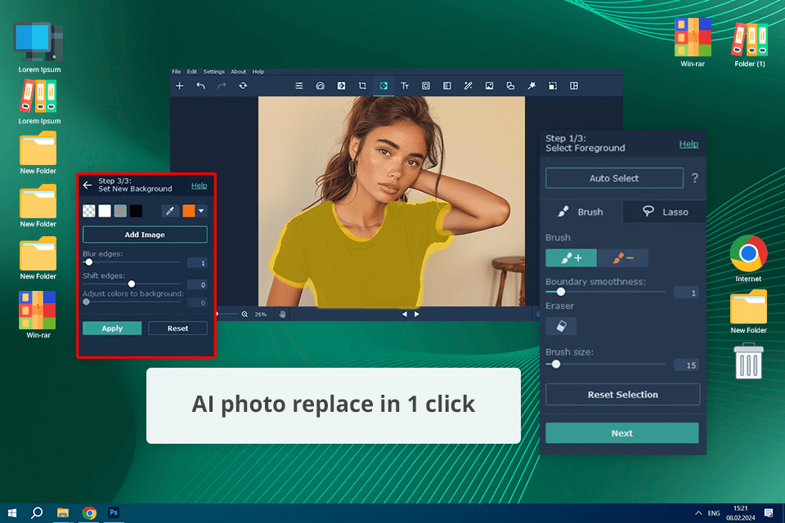Switch to the Lasso tab
The height and width of the screenshot is (523, 785).
[x=665, y=212]
